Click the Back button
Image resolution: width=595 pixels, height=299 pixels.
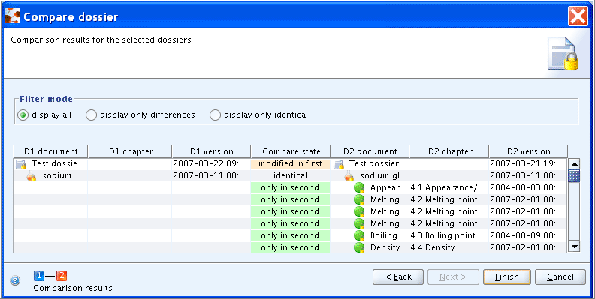398,277
